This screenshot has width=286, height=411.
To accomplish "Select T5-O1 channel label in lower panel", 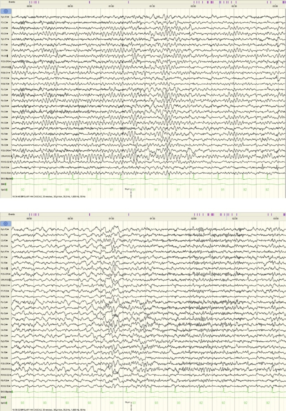I will pos(4,268).
